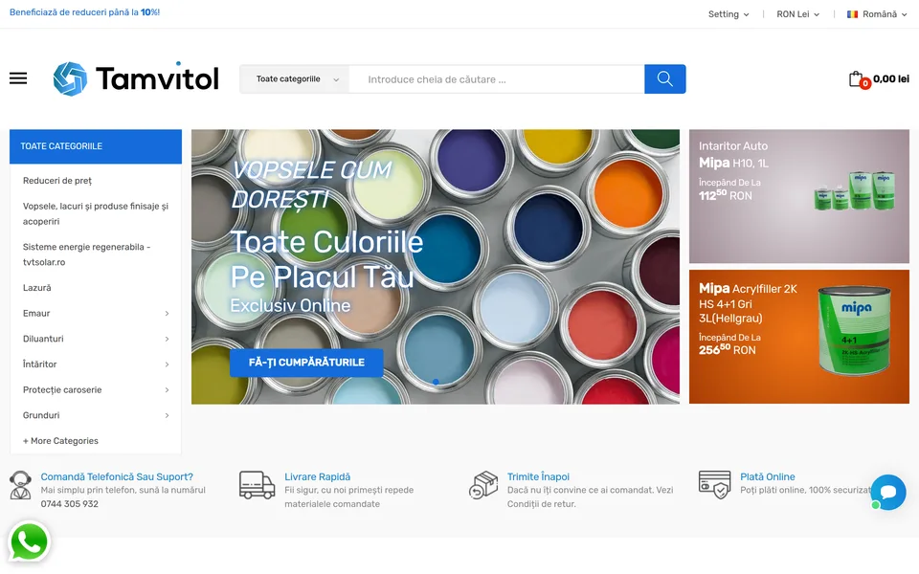Open the Mipa Acrylfiller 2K banner
919x574 pixels.
pyautogui.click(x=798, y=337)
